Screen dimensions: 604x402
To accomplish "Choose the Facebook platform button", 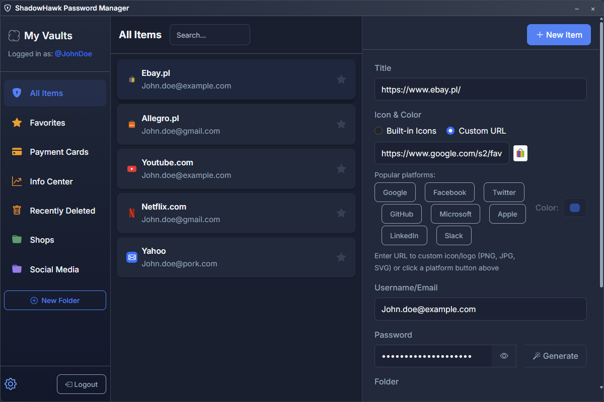I will point(450,192).
